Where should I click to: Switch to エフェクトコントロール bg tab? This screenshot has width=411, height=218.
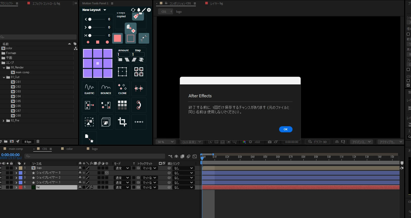[46, 4]
